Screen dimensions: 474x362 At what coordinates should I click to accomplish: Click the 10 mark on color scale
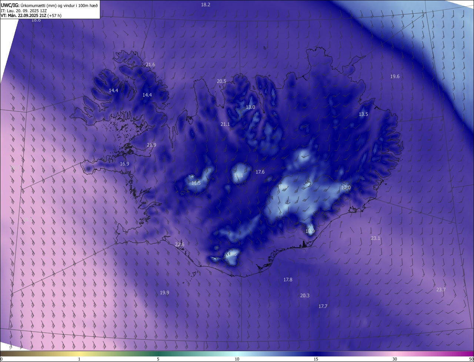(x=237, y=359)
